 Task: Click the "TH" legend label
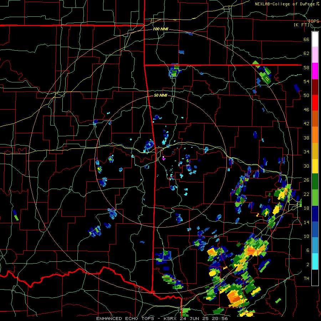tap(306, 279)
